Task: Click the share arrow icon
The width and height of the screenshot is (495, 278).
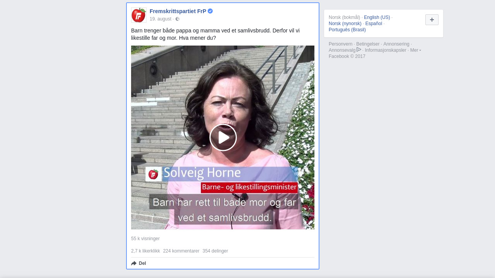Action: 134,263
